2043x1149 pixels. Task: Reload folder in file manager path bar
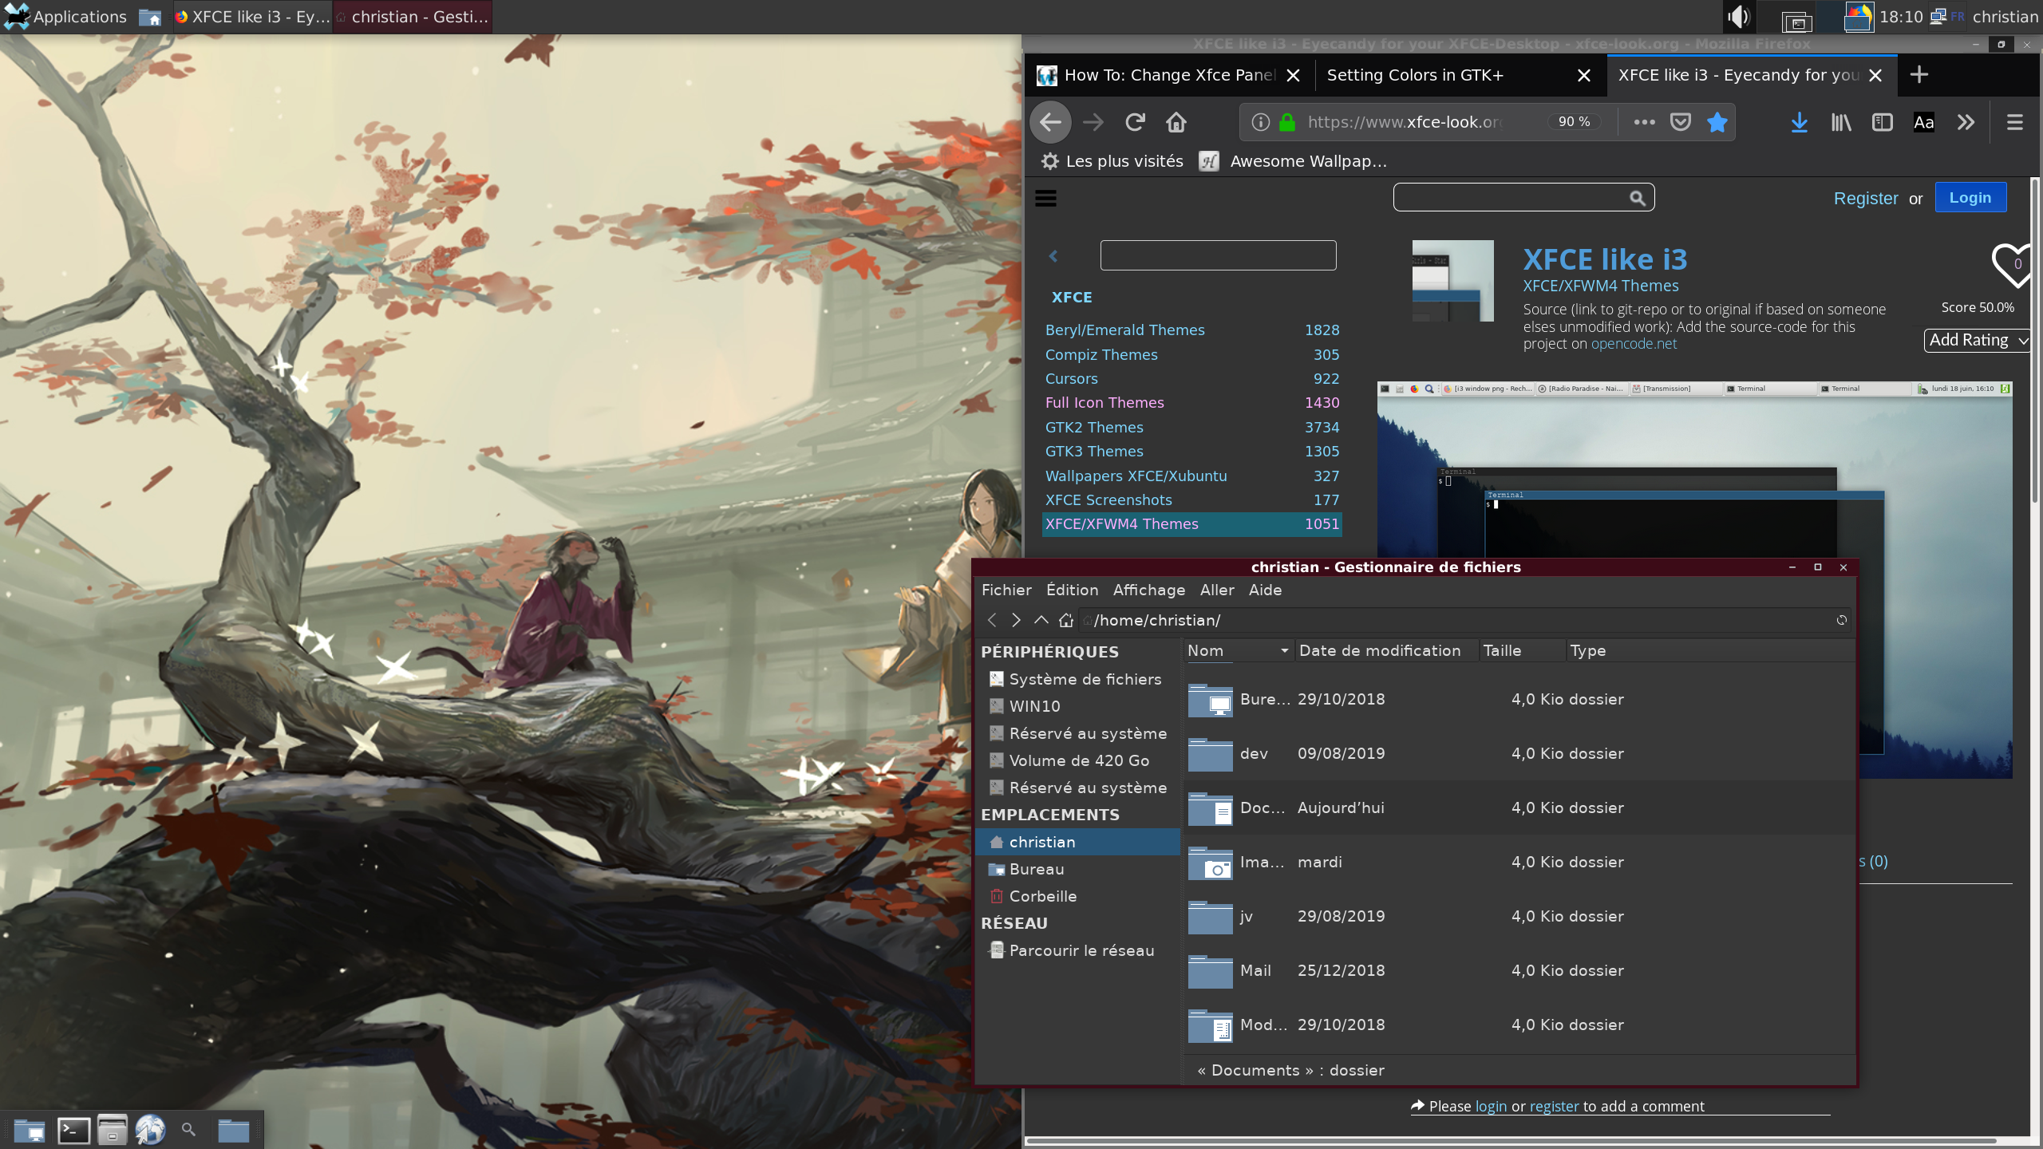tap(1842, 620)
